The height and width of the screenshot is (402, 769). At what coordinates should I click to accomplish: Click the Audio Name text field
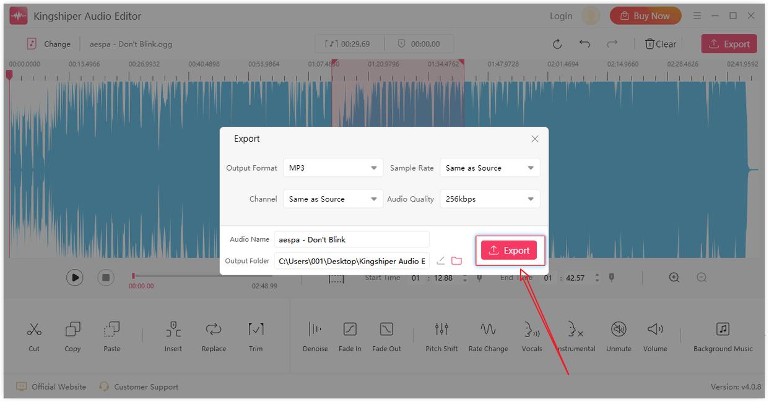[352, 239]
